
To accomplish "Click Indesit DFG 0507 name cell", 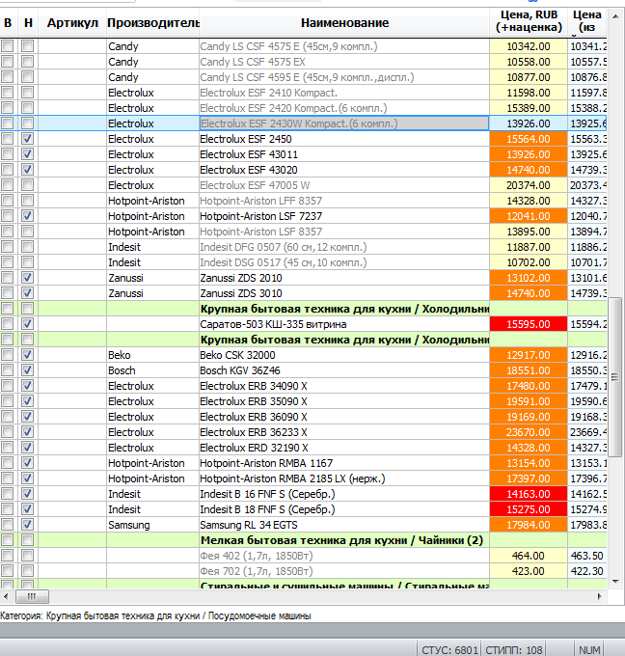I will tap(344, 247).
